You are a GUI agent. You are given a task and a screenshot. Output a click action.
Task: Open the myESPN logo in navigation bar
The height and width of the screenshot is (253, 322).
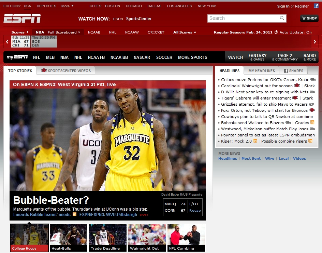(x=17, y=57)
